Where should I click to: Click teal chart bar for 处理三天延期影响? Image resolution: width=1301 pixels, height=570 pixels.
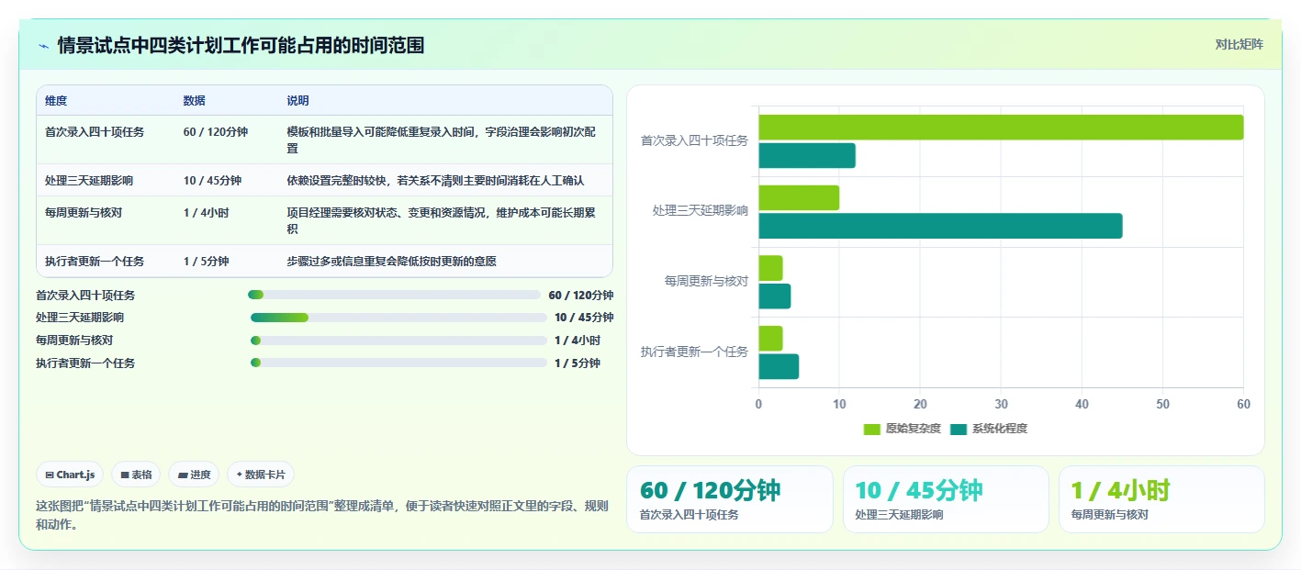coord(940,226)
